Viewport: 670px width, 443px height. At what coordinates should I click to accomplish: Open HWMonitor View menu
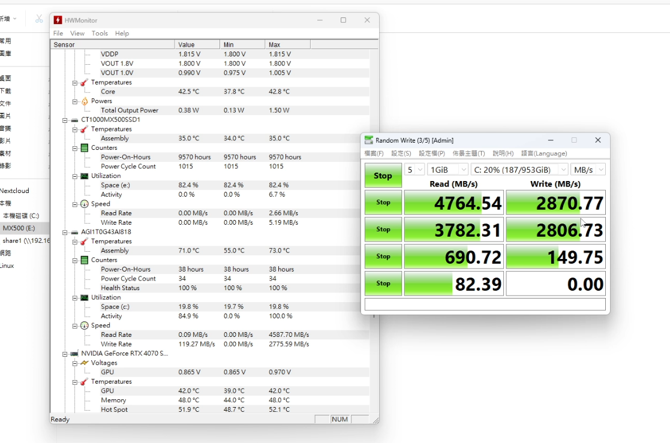[x=77, y=34]
